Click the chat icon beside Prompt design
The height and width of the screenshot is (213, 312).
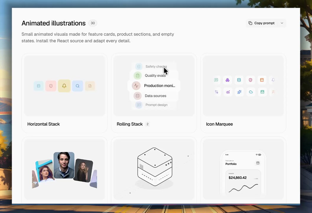tap(139, 105)
